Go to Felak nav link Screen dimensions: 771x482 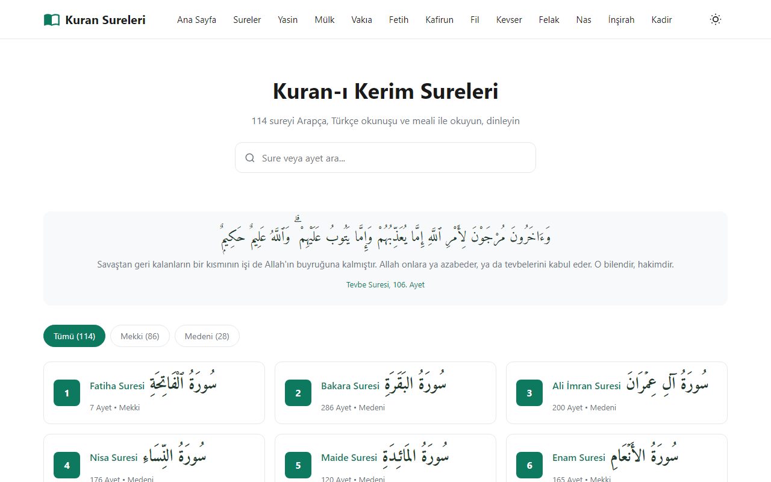pyautogui.click(x=549, y=20)
